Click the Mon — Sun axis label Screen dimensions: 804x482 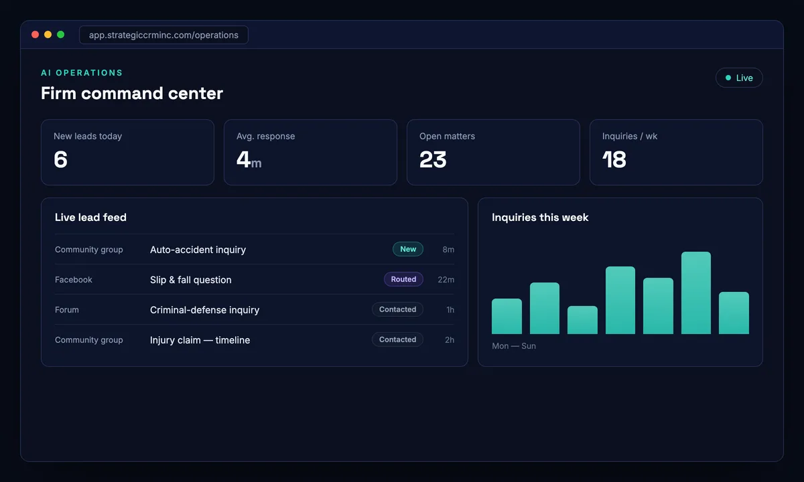pyautogui.click(x=514, y=346)
